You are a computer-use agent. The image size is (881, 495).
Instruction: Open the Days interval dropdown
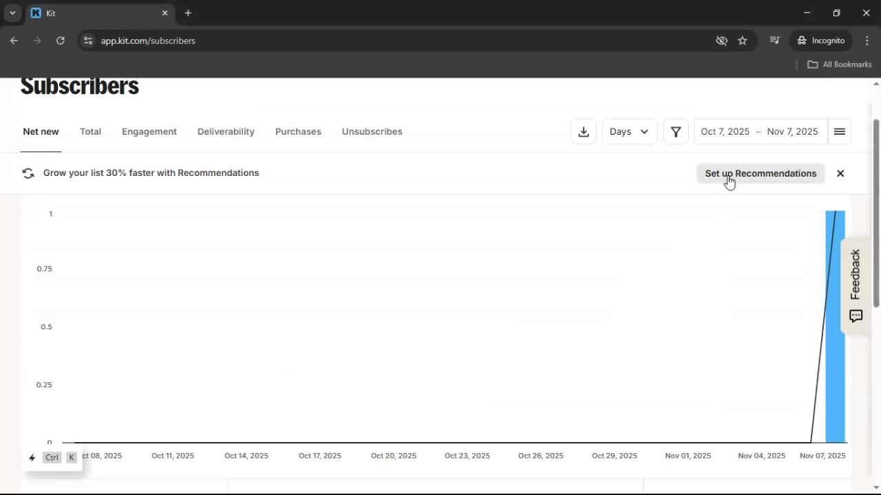(x=628, y=131)
